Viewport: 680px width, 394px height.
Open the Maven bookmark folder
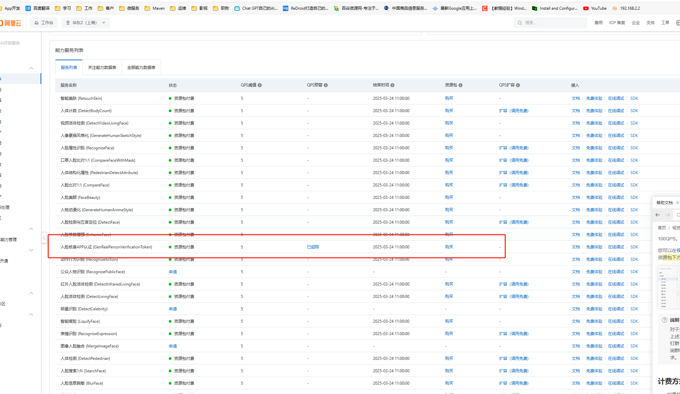pyautogui.click(x=155, y=8)
